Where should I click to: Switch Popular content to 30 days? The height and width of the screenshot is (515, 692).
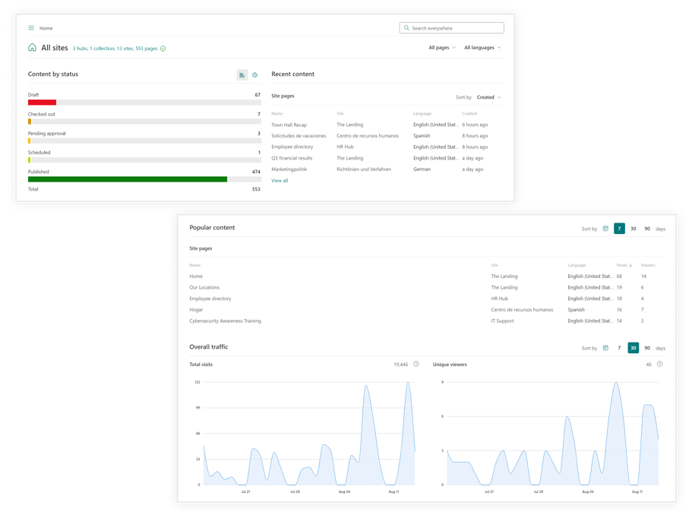pos(634,229)
